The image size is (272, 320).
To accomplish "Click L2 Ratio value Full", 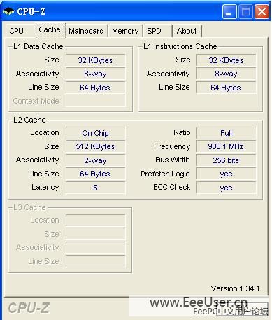I will click(226, 133).
